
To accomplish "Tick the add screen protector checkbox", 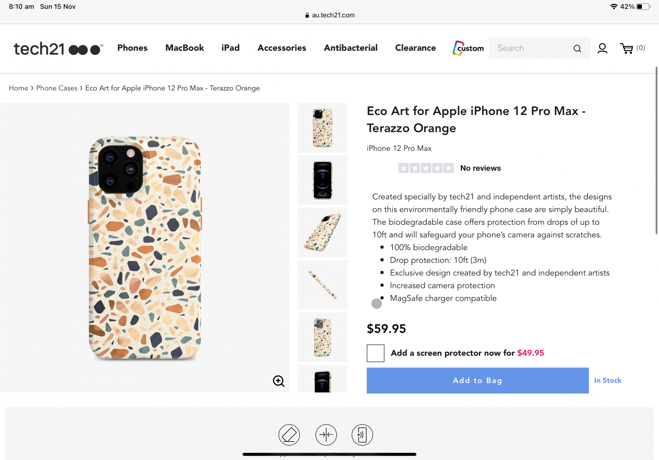I will click(x=375, y=353).
